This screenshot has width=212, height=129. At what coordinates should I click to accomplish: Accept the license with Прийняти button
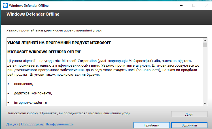click(151, 125)
